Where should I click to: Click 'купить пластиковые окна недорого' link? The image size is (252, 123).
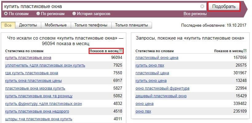[37, 111]
